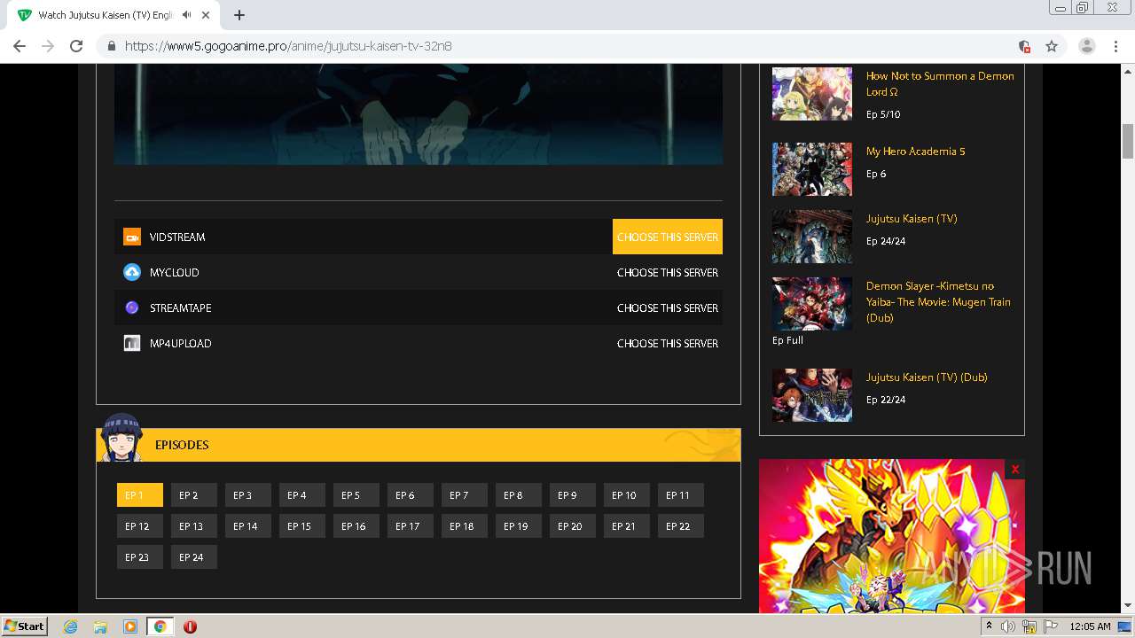Click the red antivirus taskbar icon

(x=190, y=626)
